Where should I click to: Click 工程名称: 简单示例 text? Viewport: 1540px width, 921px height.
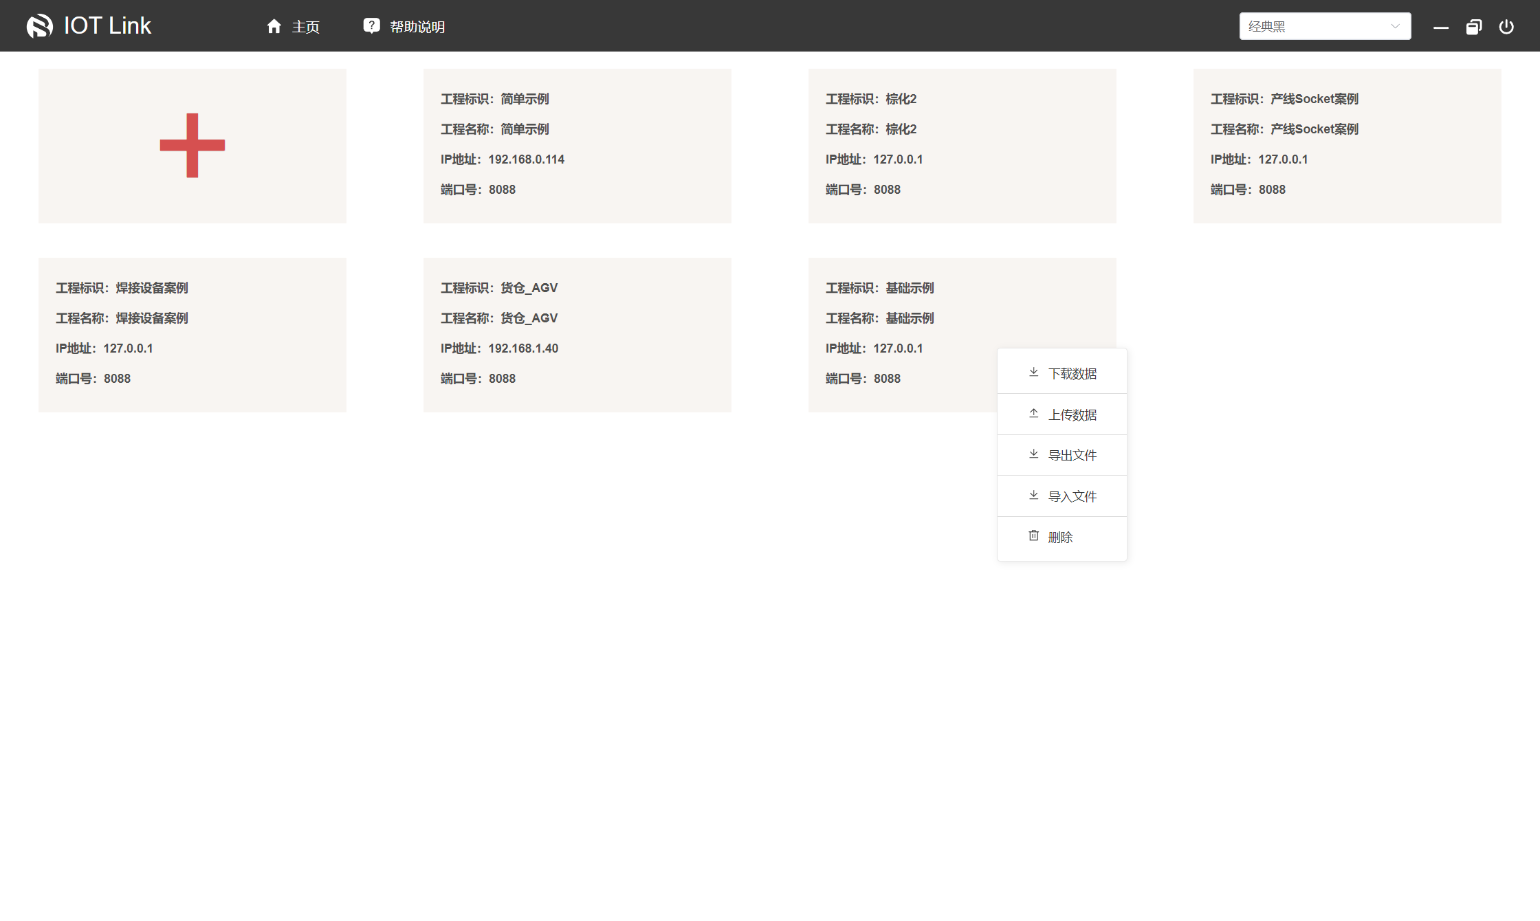tap(494, 129)
